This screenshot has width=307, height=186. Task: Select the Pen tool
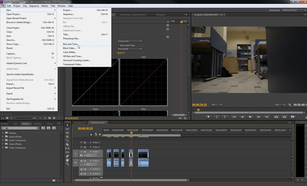point(67,156)
